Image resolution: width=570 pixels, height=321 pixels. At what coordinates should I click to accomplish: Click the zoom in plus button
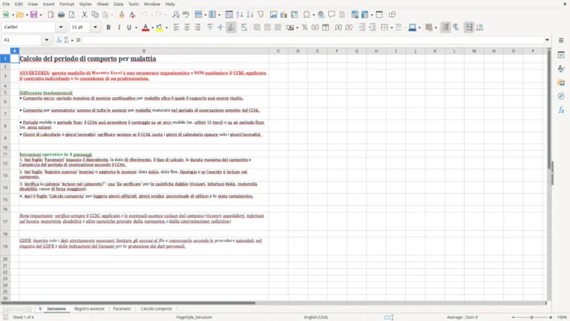pyautogui.click(x=551, y=317)
